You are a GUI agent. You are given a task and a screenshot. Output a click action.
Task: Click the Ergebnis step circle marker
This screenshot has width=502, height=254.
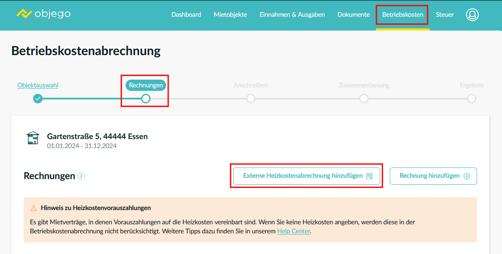[471, 98]
